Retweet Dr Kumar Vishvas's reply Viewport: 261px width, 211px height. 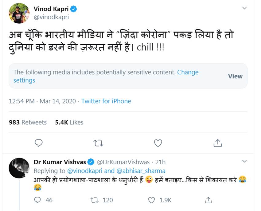pos(94,200)
